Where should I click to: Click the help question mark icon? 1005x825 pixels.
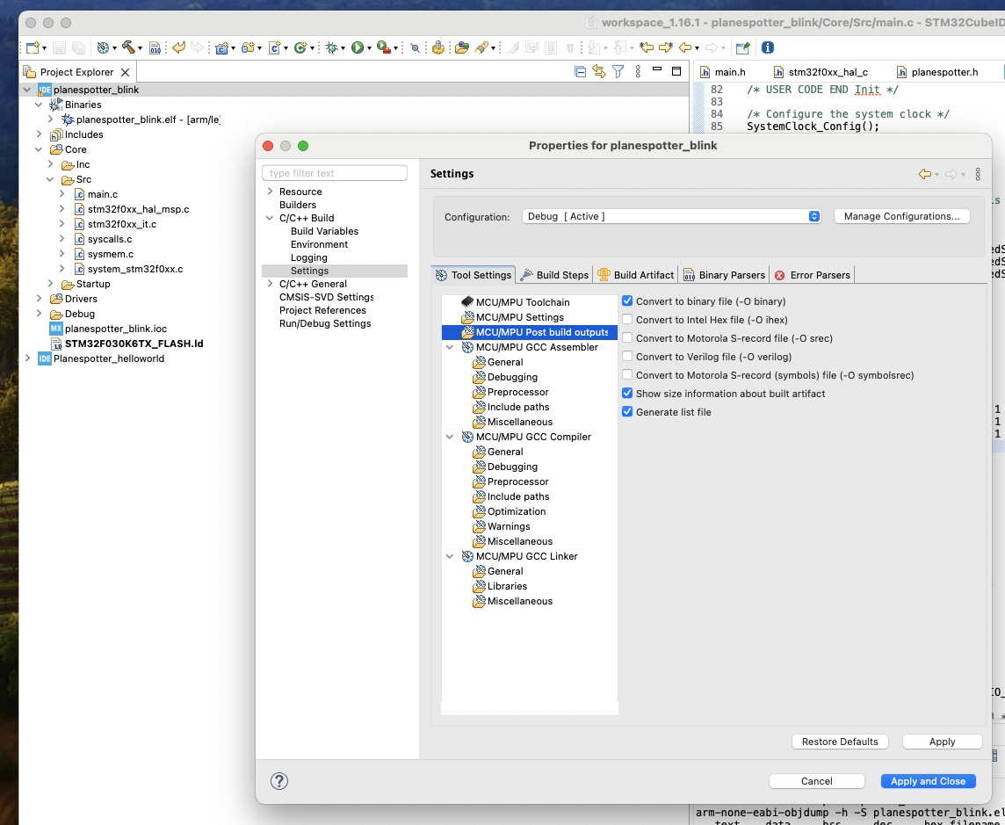[278, 781]
